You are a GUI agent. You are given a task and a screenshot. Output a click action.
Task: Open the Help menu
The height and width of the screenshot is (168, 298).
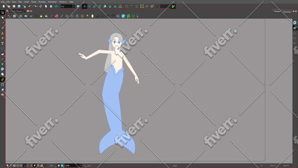click(x=71, y=2)
